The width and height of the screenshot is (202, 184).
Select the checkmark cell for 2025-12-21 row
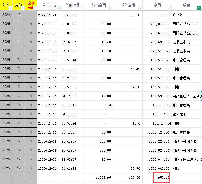point(31,168)
